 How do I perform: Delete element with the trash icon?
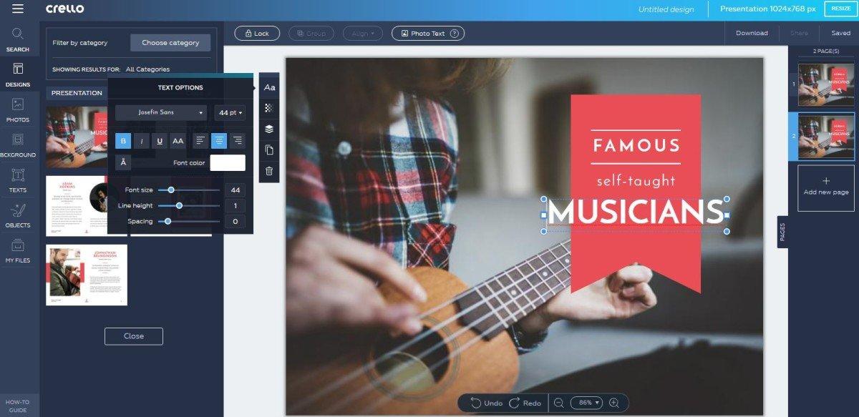pyautogui.click(x=269, y=171)
